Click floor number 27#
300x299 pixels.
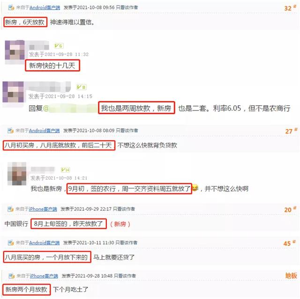point(291,131)
